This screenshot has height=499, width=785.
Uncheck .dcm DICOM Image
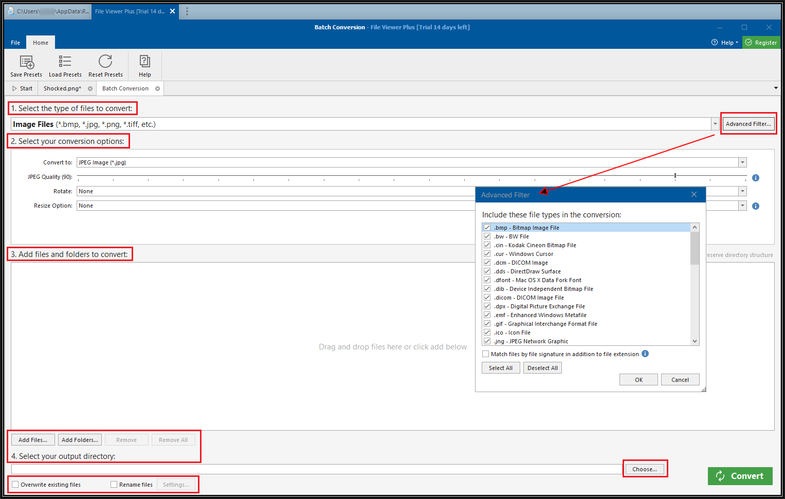(487, 263)
